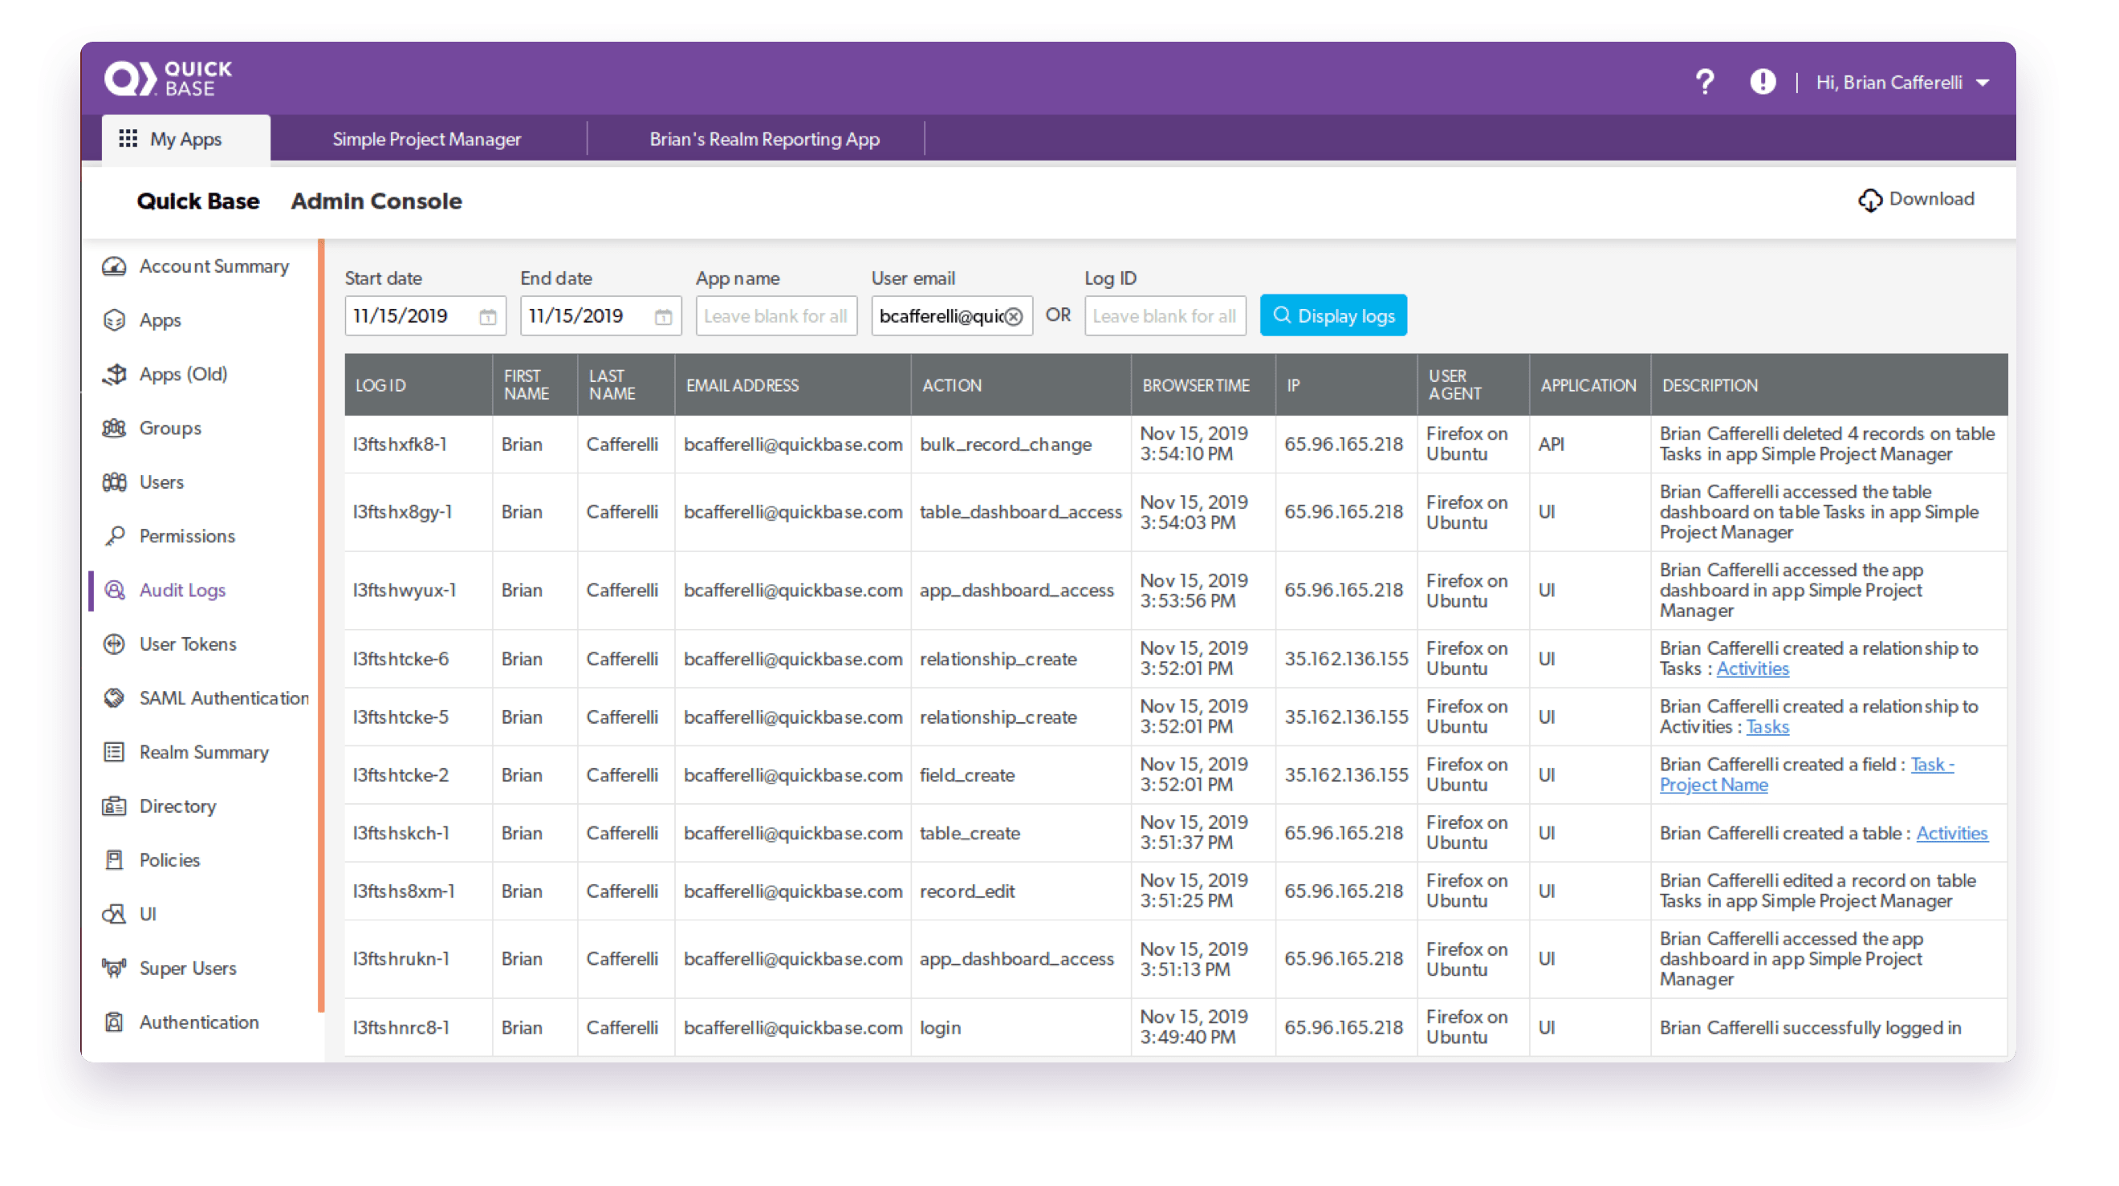Switch to the Simple Project Manager tab

coord(426,138)
